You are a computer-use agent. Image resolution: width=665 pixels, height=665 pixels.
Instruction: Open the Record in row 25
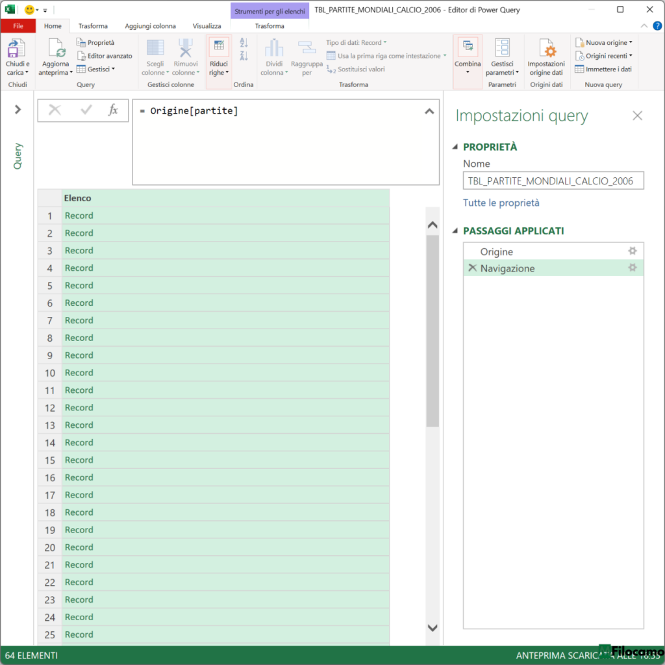(x=79, y=634)
